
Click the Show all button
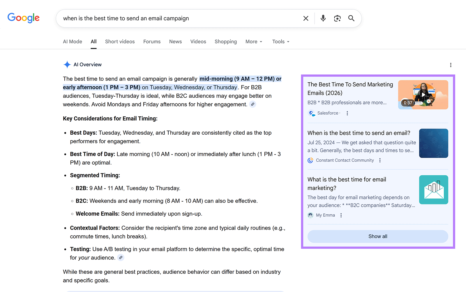[377, 236]
